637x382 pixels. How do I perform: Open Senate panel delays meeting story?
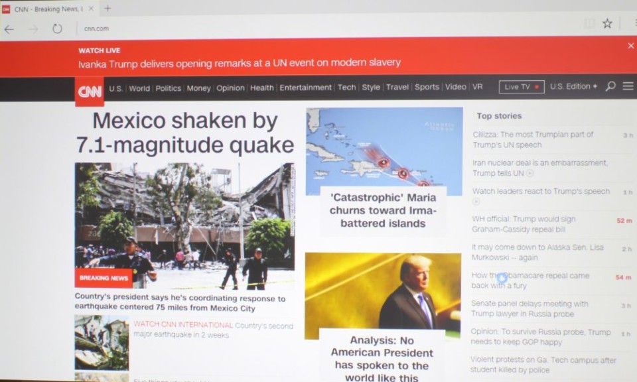[x=530, y=308]
